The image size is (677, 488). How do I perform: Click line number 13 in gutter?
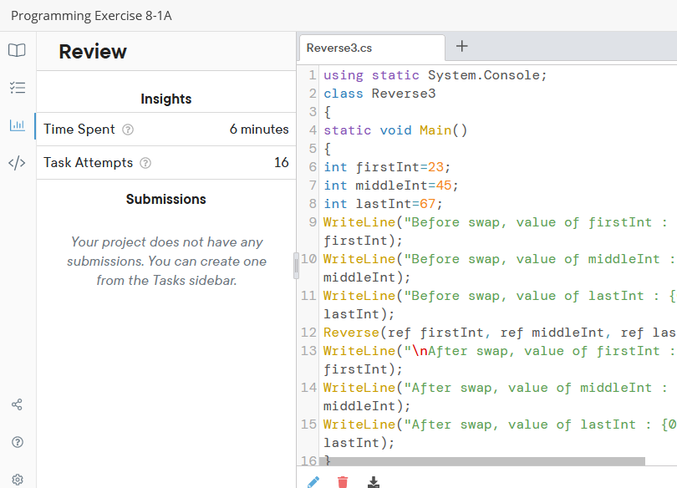click(x=309, y=351)
